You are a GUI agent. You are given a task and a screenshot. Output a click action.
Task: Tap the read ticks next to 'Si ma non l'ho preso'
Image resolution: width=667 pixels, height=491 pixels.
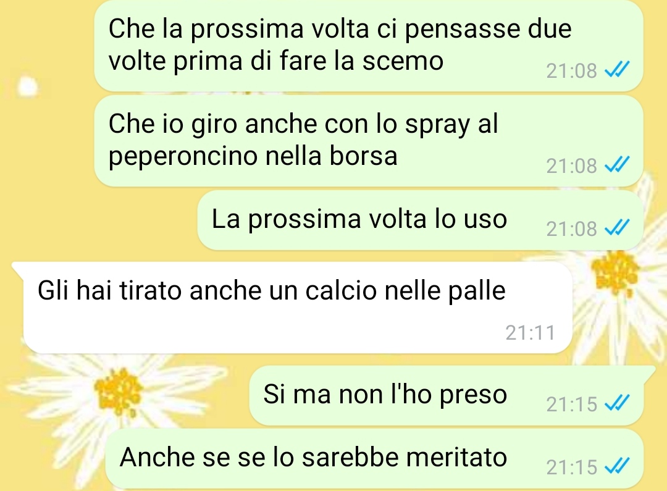coord(617,403)
